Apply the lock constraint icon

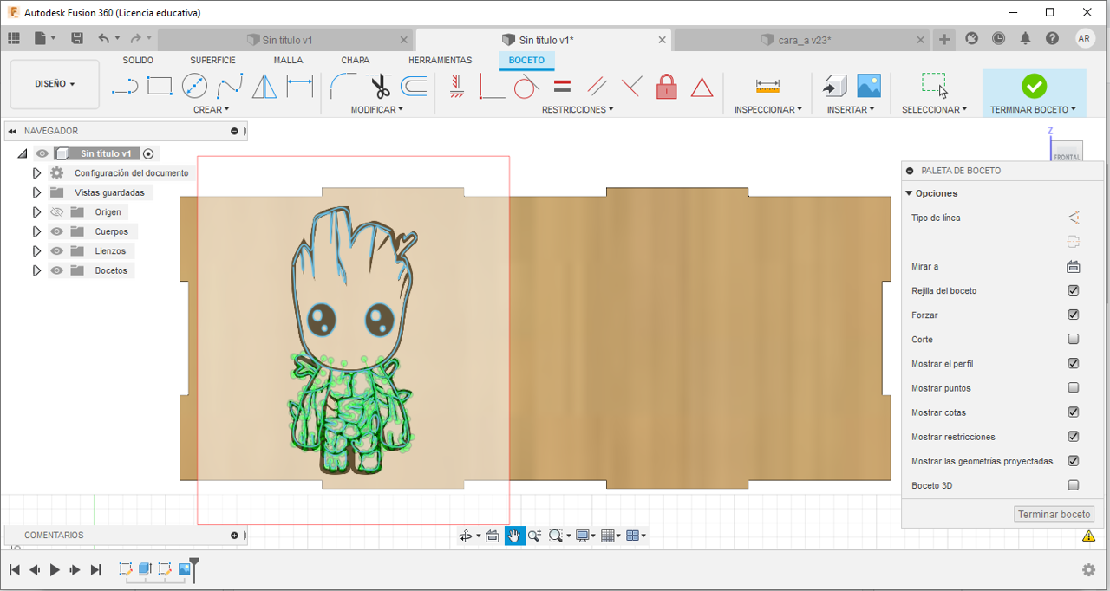(x=666, y=86)
